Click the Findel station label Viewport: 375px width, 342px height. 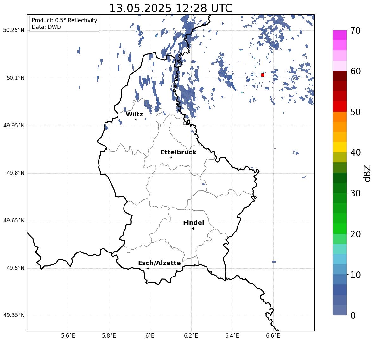(194, 223)
